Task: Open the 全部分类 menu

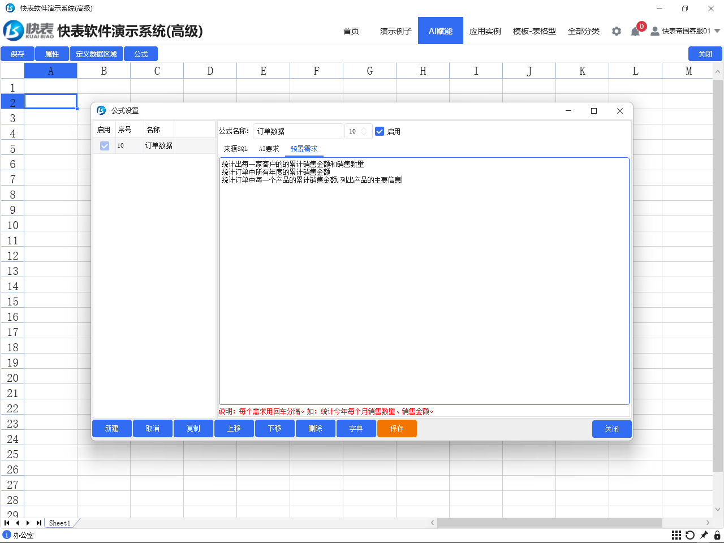Action: click(584, 31)
